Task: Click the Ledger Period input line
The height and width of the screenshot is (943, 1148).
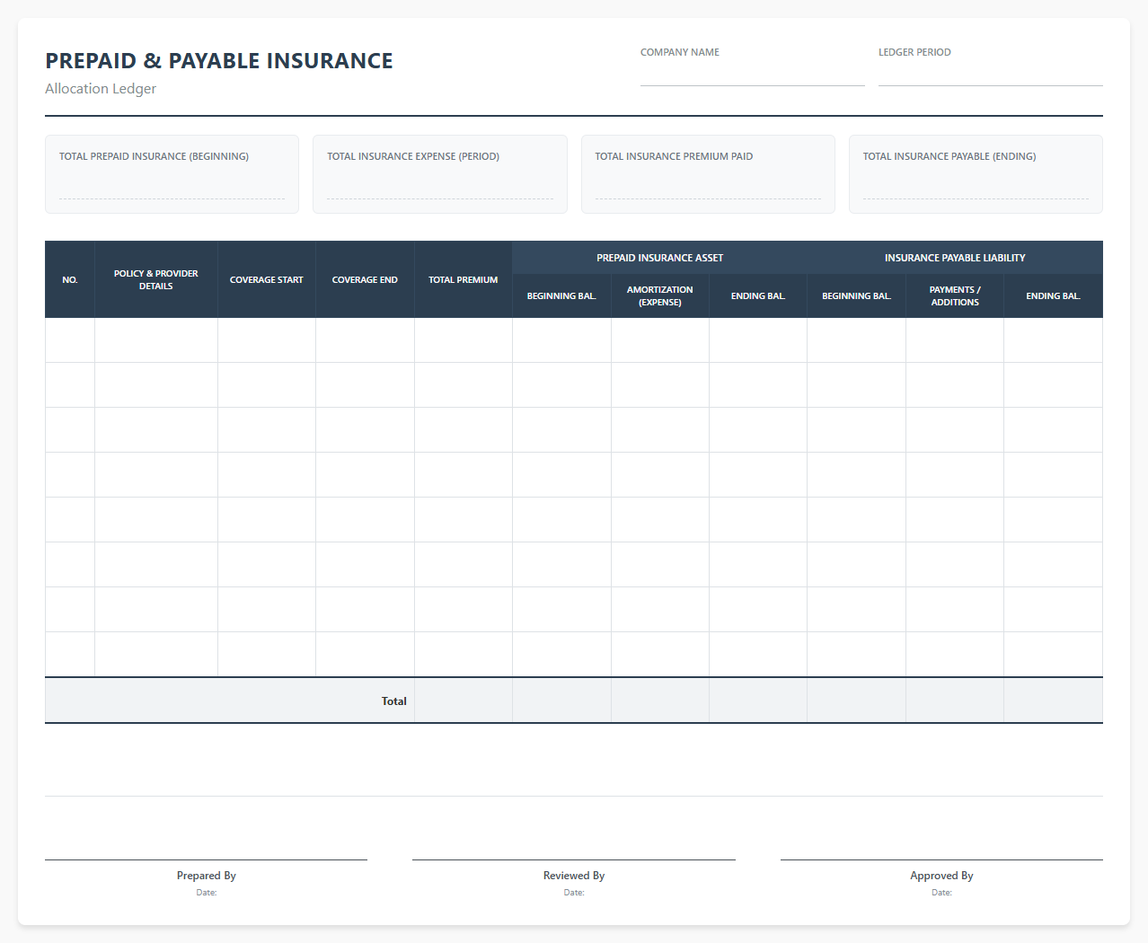Action: pos(990,75)
